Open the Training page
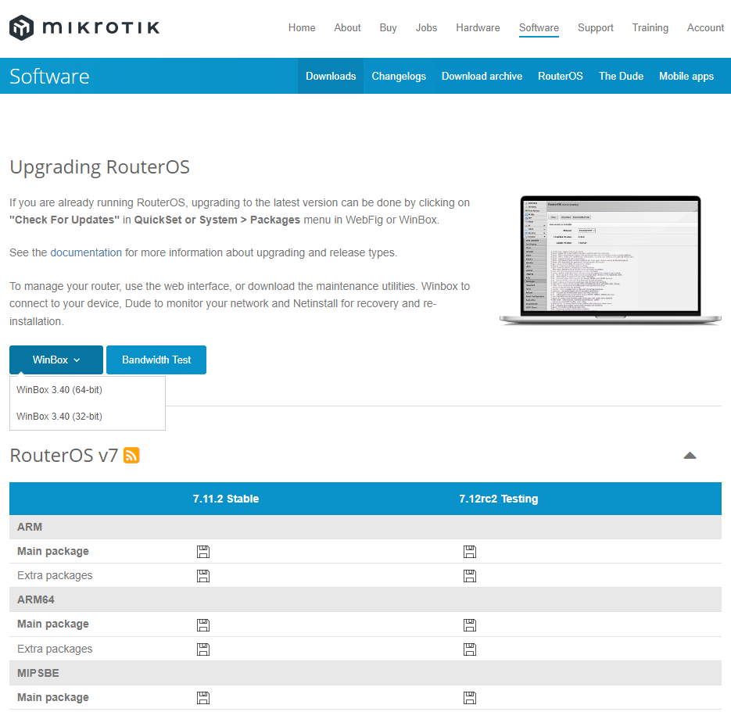 (650, 28)
